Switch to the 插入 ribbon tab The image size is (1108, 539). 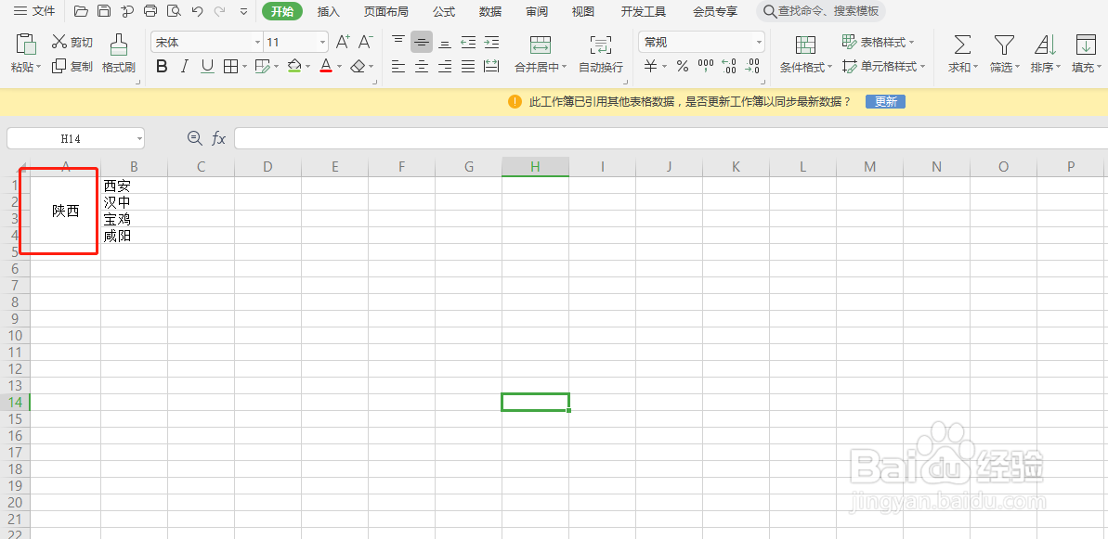click(x=328, y=12)
